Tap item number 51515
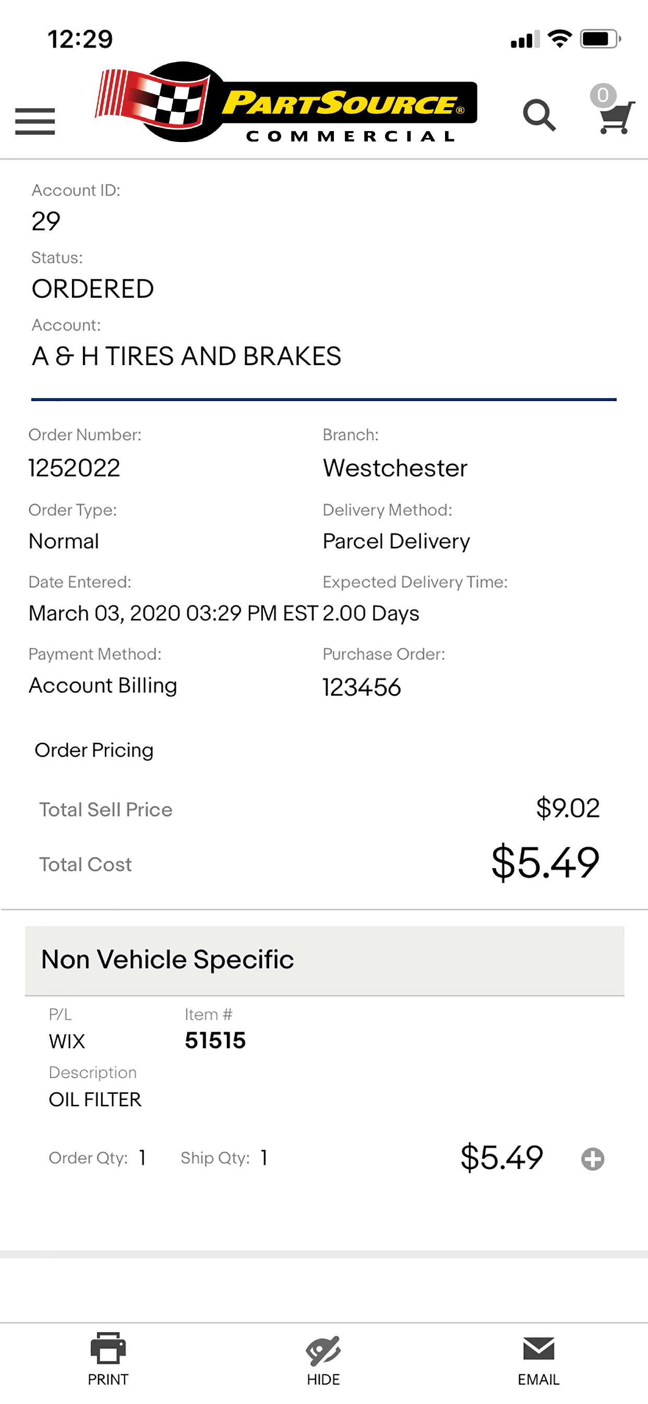This screenshot has width=648, height=1404. pyautogui.click(x=215, y=1040)
